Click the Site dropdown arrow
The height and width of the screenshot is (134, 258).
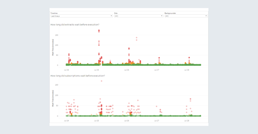[x=162, y=16]
